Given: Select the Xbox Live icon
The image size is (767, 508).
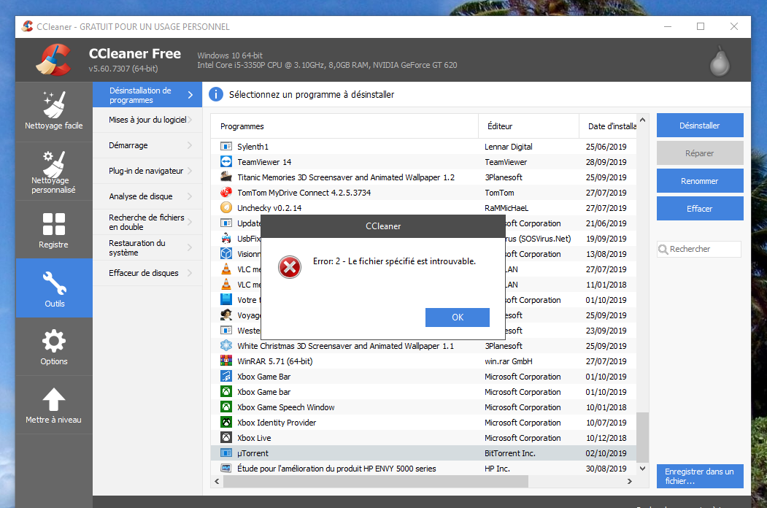Looking at the screenshot, I should pyautogui.click(x=226, y=437).
